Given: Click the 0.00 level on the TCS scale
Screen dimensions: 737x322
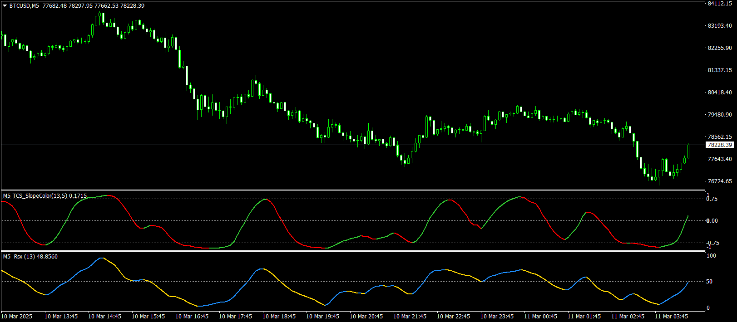Looking at the screenshot, I should [x=712, y=221].
